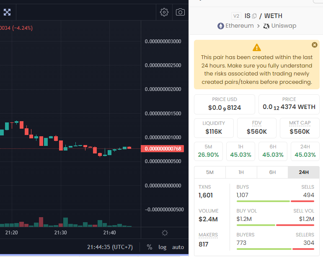The image size is (323, 257).
Task: Select the 6H stats tab
Action: (273, 172)
